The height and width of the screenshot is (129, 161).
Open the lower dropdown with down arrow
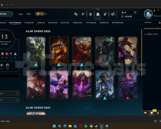[10, 100]
